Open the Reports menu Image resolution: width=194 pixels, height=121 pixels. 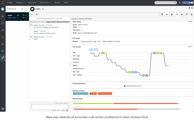pos(57,3)
